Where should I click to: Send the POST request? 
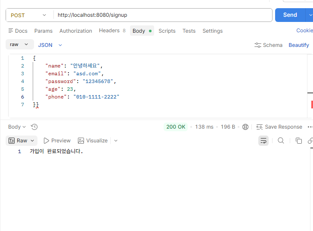(290, 15)
